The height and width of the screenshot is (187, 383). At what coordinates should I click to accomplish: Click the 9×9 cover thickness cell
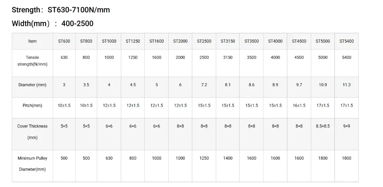[347, 126]
